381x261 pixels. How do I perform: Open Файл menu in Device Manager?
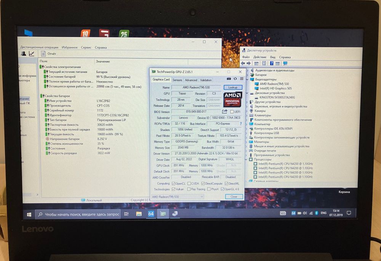coord(246,57)
